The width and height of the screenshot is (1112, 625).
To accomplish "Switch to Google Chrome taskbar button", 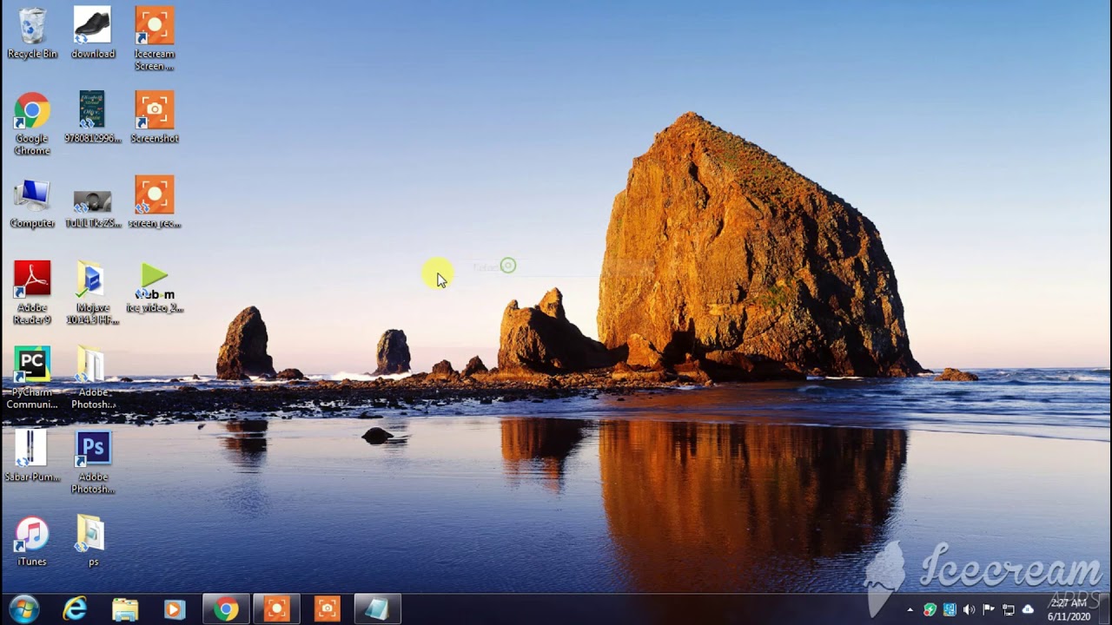I will [226, 609].
